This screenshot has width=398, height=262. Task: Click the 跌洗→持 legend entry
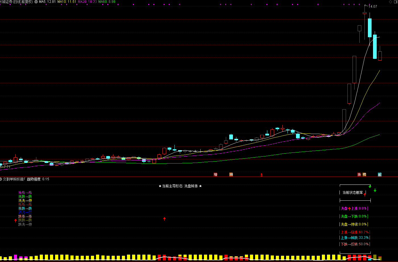25,224
